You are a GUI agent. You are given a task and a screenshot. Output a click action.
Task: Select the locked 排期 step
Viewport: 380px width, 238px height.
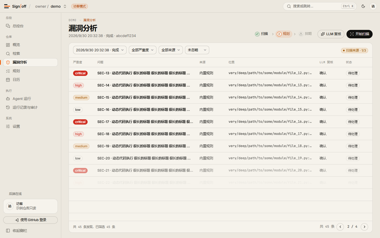(x=305, y=34)
